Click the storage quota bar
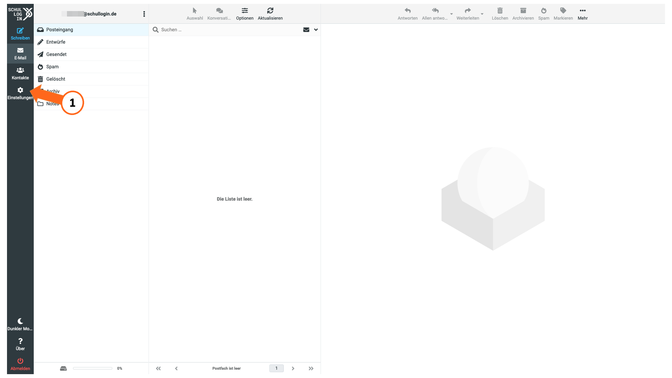 pyautogui.click(x=93, y=369)
